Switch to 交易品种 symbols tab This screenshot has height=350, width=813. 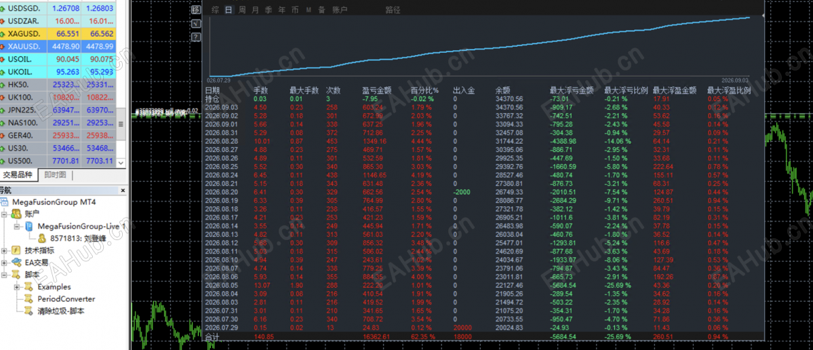(x=20, y=175)
